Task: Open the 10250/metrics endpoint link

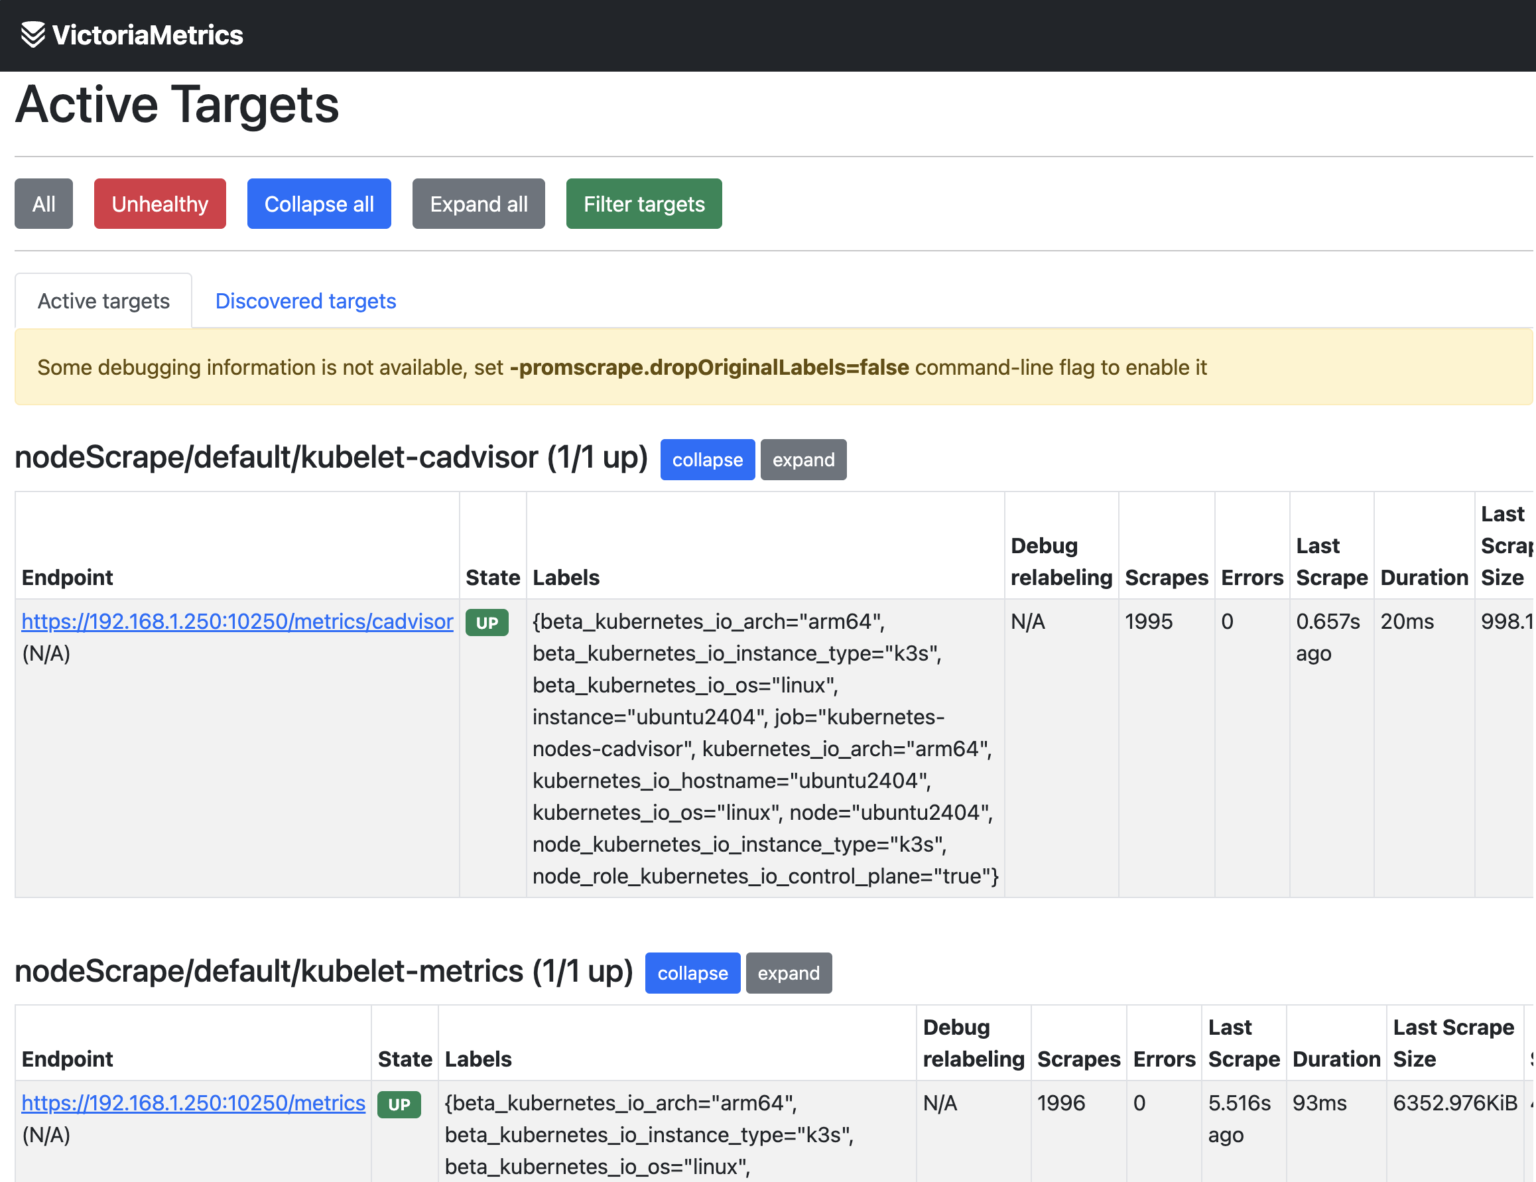Action: [193, 1103]
